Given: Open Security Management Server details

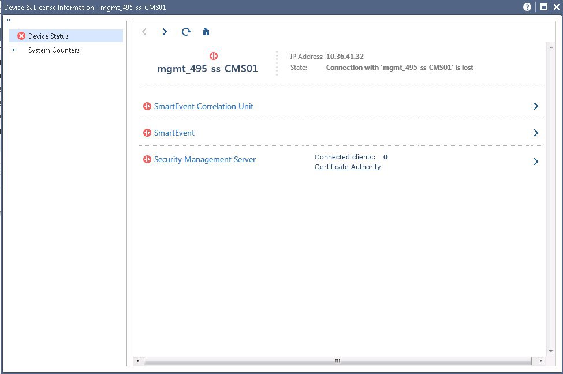Looking at the screenshot, I should (204, 159).
